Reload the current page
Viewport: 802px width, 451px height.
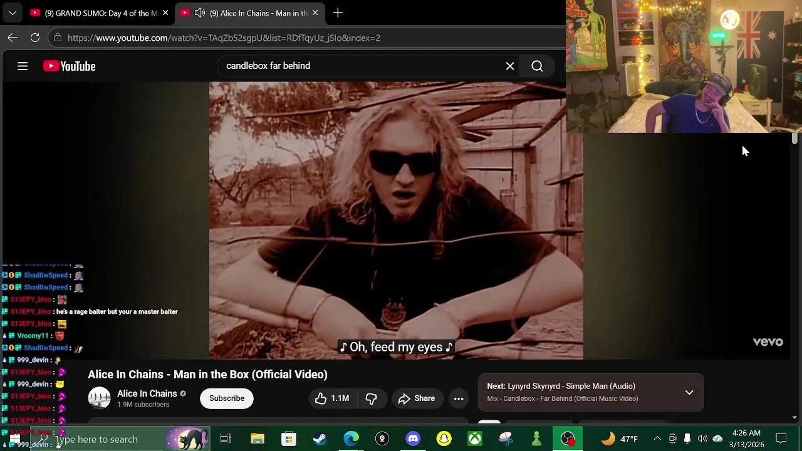(x=35, y=38)
